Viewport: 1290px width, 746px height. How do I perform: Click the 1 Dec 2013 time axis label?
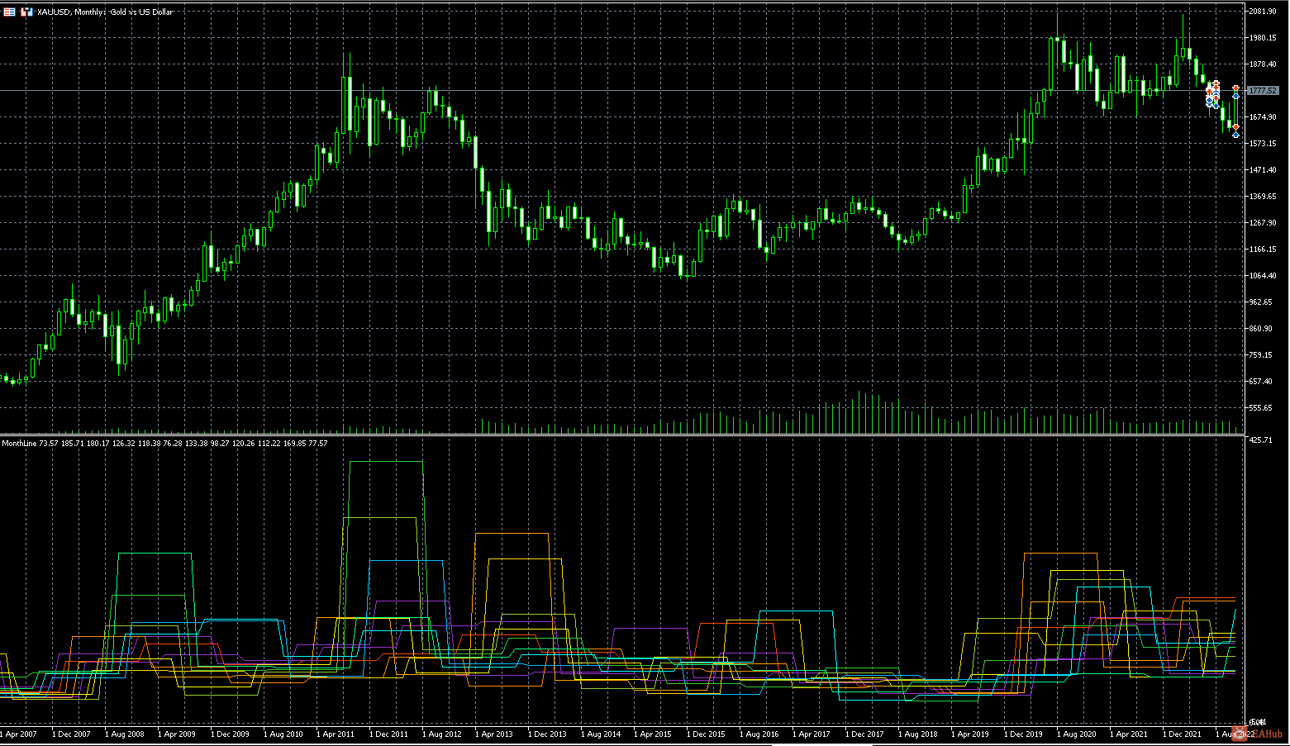[547, 734]
